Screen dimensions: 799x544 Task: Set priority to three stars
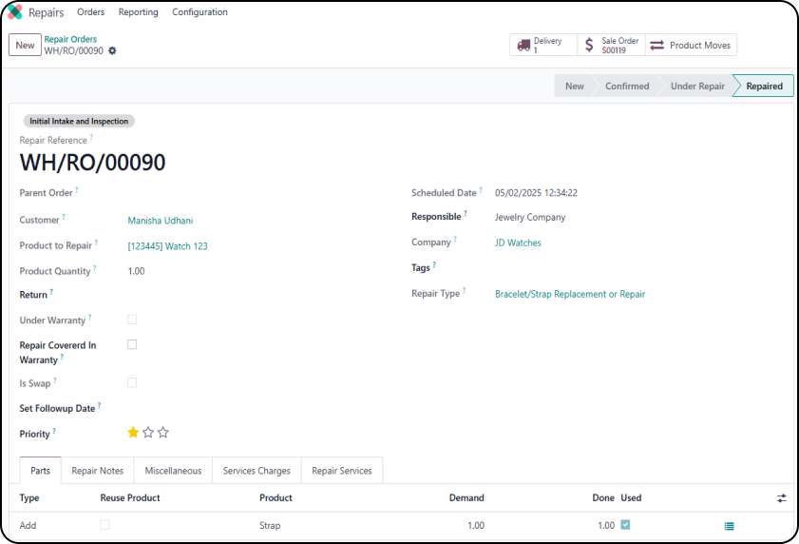(x=163, y=433)
